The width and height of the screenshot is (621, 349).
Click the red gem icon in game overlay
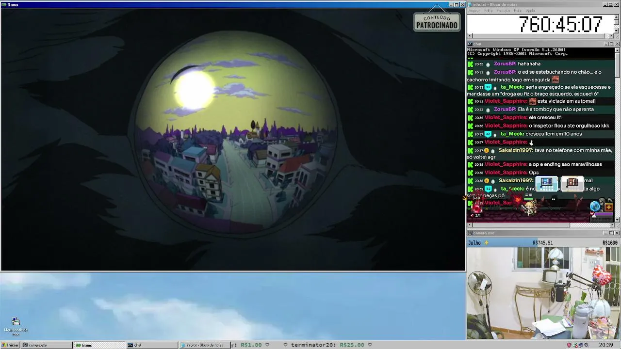[476, 208]
